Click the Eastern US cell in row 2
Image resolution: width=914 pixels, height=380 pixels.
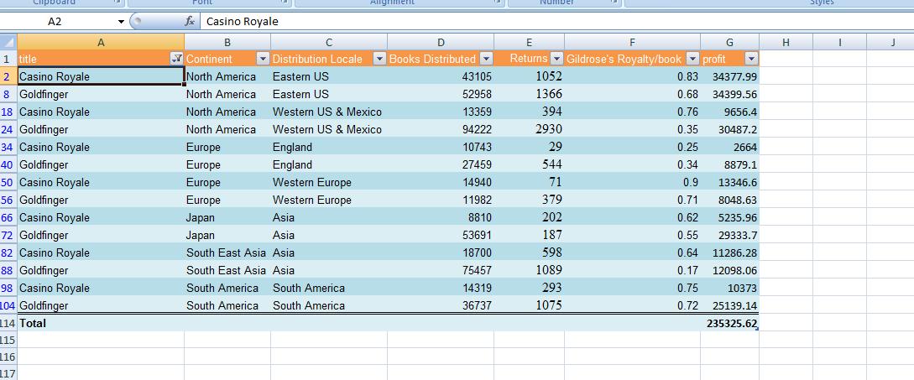[x=329, y=76]
